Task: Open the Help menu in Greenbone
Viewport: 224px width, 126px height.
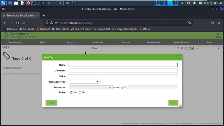Action: coord(209,42)
